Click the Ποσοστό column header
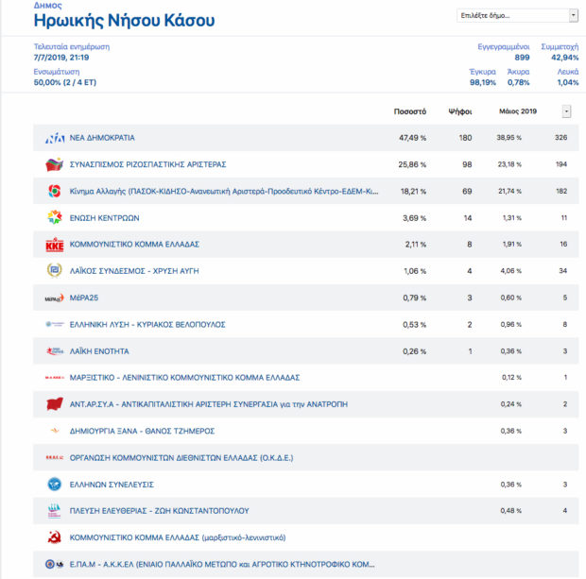 [x=410, y=111]
